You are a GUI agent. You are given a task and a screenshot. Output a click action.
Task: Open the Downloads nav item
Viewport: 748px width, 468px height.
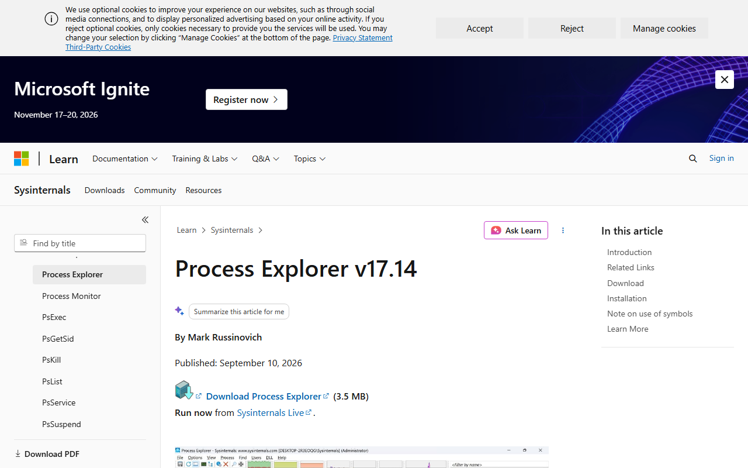tap(105, 190)
